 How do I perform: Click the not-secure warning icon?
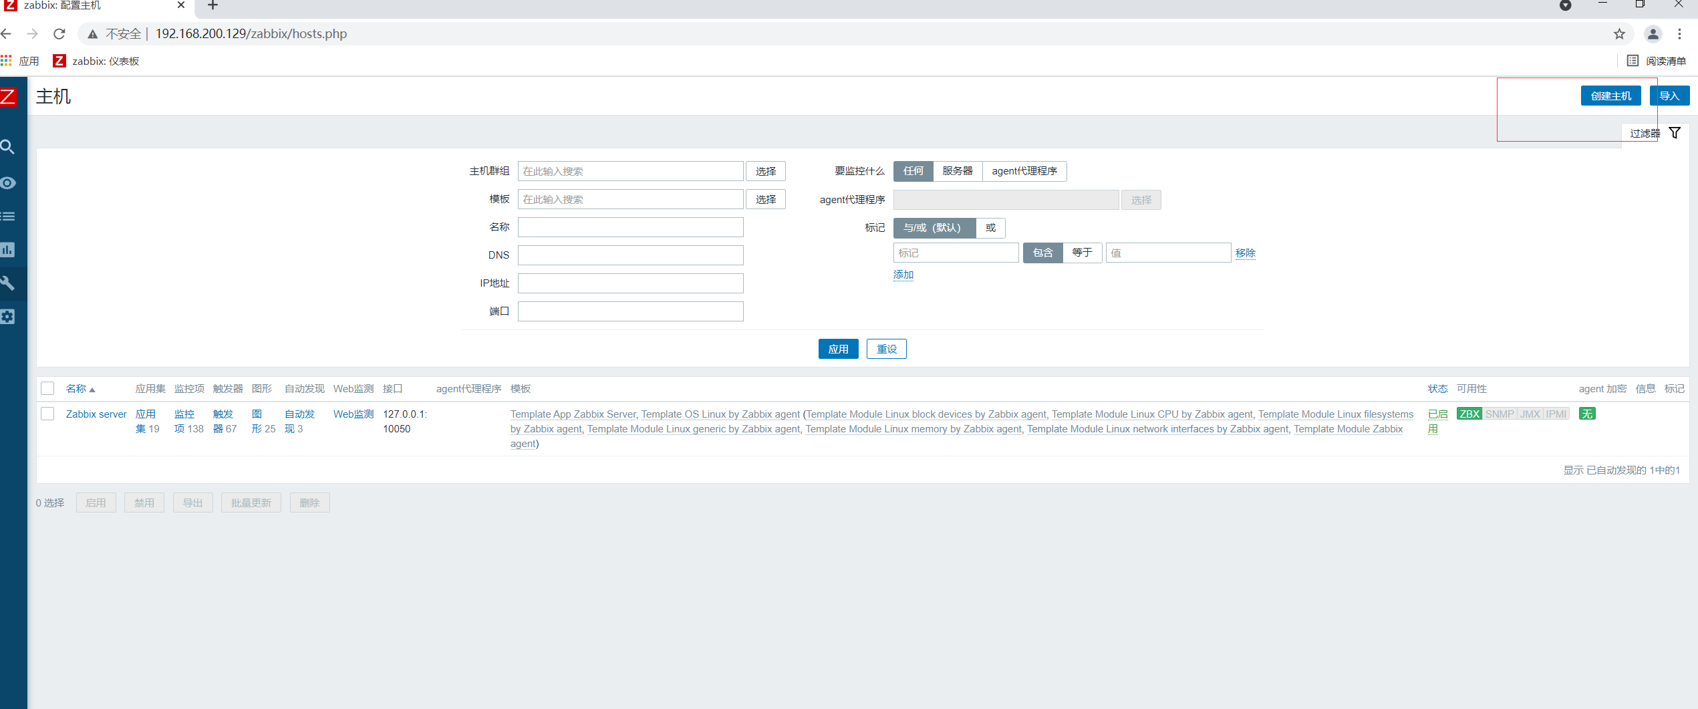(x=93, y=34)
